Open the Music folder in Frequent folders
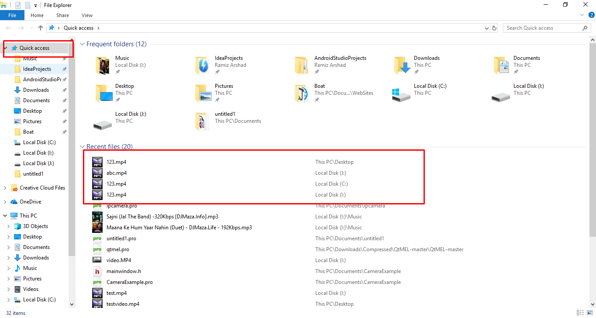 pos(103,65)
